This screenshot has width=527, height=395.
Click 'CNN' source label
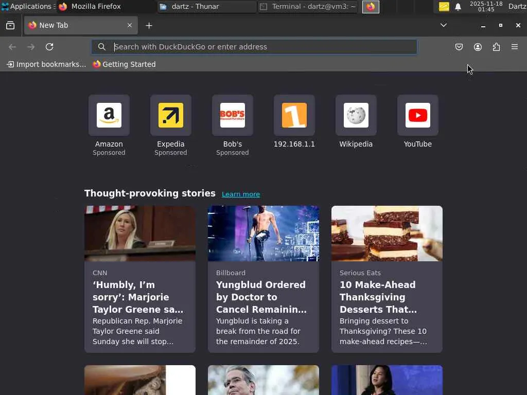point(100,273)
